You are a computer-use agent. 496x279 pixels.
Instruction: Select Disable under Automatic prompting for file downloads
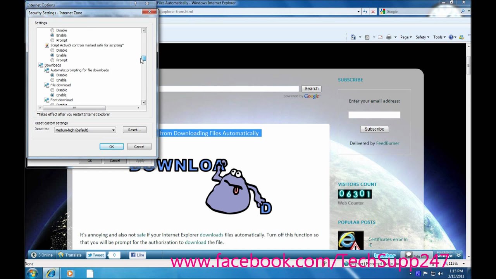tap(52, 75)
